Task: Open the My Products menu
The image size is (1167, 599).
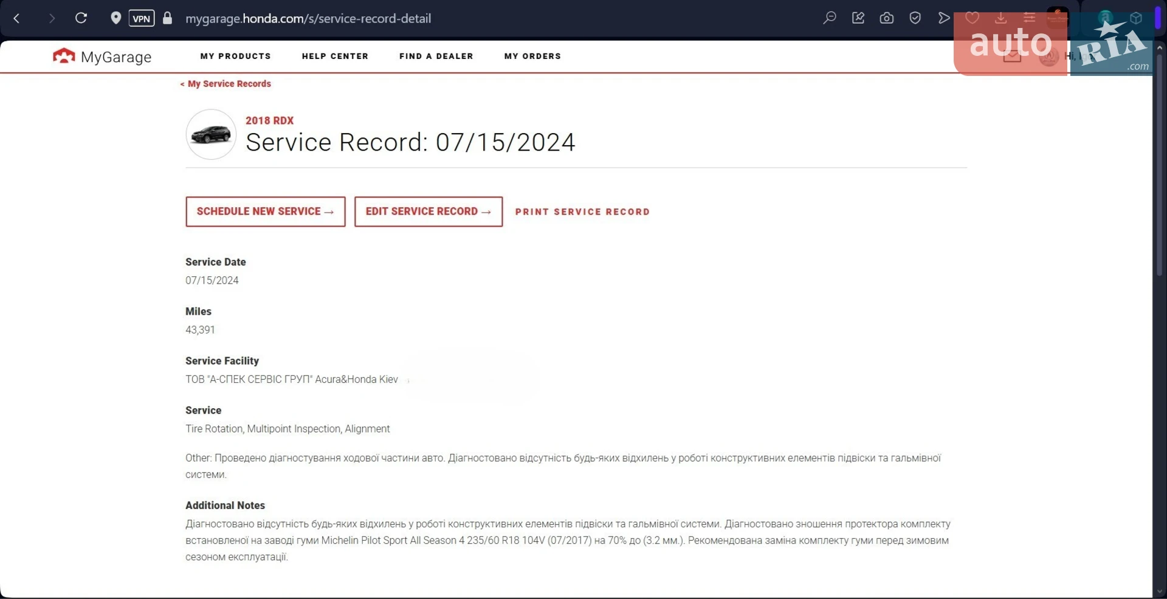Action: (236, 56)
